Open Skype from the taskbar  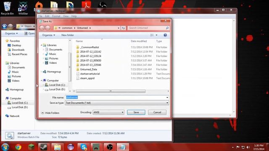tap(84, 147)
